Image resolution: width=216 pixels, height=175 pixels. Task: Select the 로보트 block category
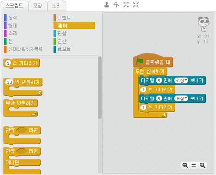(x=62, y=49)
